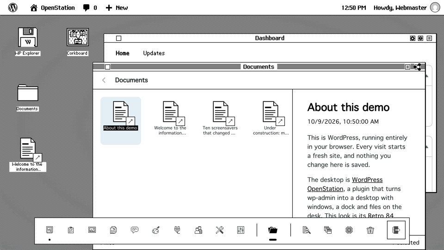Open the Corkboard desktop icon
Screen dimensions: 444x250
pos(77,41)
